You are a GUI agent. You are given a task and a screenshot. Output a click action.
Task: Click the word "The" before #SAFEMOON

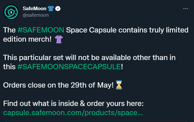tap(10, 30)
